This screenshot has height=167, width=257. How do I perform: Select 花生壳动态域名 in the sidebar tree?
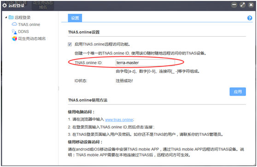click(32, 39)
